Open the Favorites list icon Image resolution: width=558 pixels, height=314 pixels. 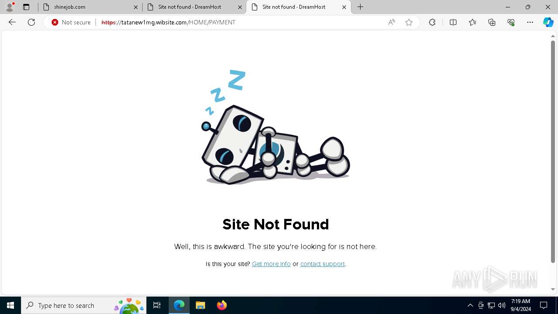pos(473,22)
